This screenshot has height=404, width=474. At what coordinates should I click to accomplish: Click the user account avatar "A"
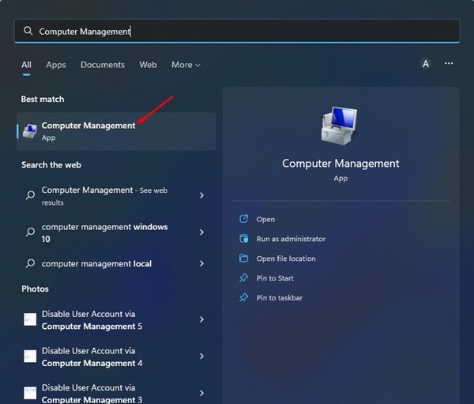[426, 64]
